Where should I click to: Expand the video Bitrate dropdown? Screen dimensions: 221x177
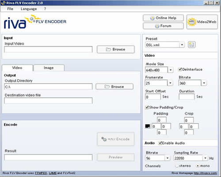tap(204, 83)
